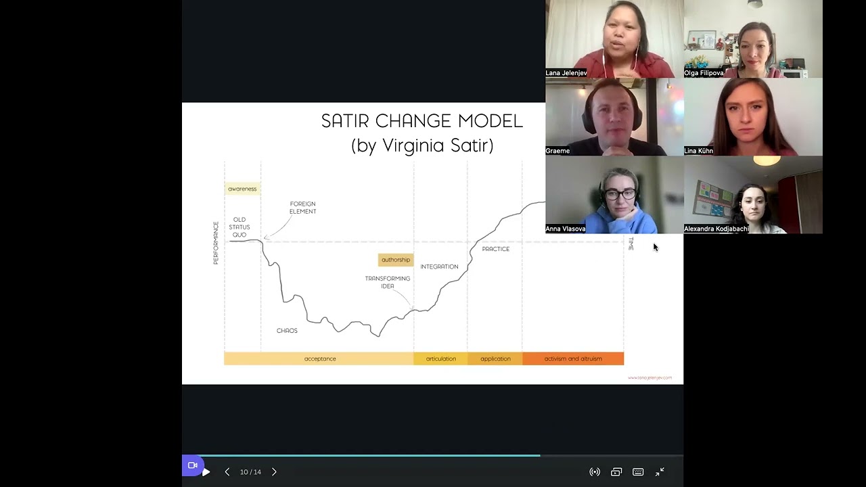Image resolution: width=866 pixels, height=487 pixels.
Task: Open slide counter 10 / 14
Action: click(x=250, y=472)
